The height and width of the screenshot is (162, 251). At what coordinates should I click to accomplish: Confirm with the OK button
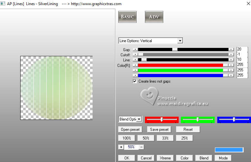tap(127, 158)
